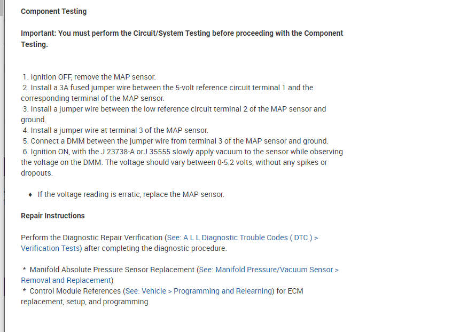This screenshot has height=332, width=460.
Task: Click step 6, Ignition ON vacuum instruction
Action: pyautogui.click(x=183, y=152)
